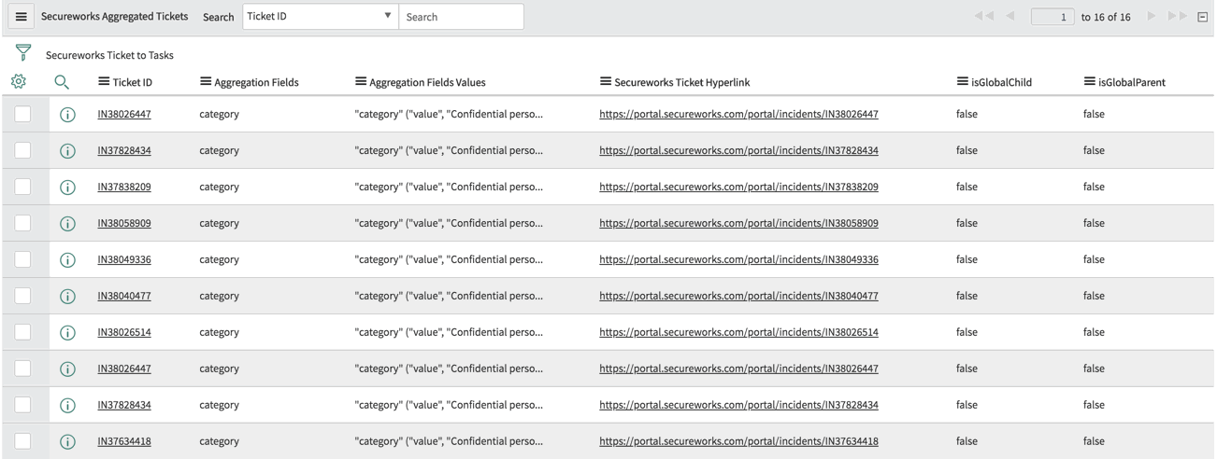
Task: Click Secureworks Aggregated Tickets list title
Action: pos(114,17)
